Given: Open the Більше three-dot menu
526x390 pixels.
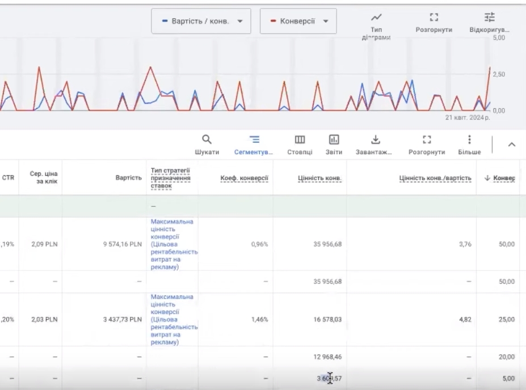Looking at the screenshot, I should pos(469,139).
